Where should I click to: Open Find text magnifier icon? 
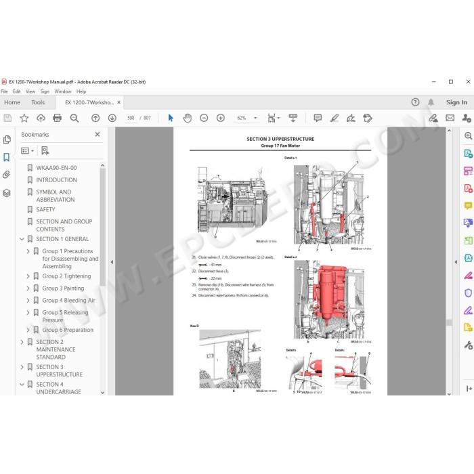tap(74, 118)
